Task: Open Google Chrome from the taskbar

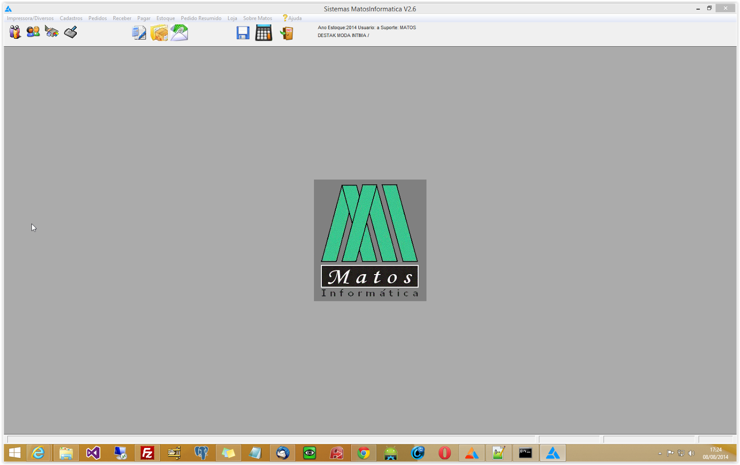Action: pyautogui.click(x=364, y=453)
